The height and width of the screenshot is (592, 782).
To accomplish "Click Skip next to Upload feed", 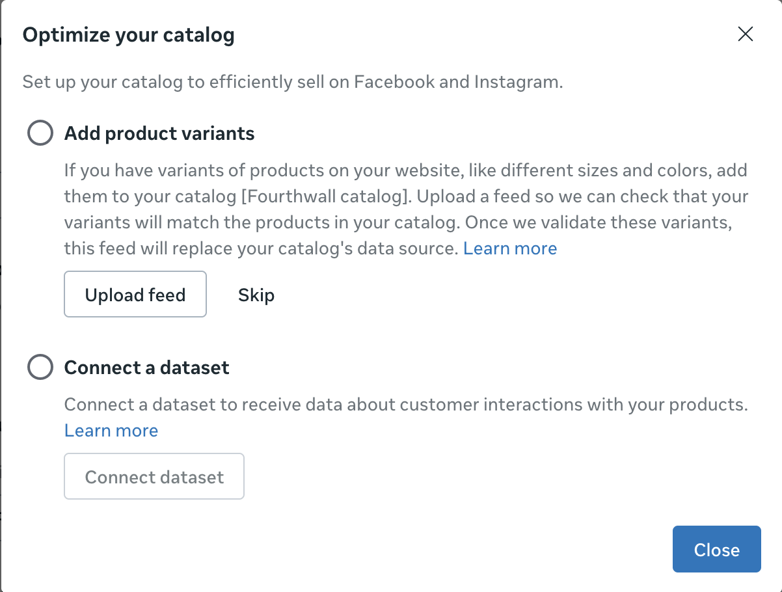I will tap(256, 295).
